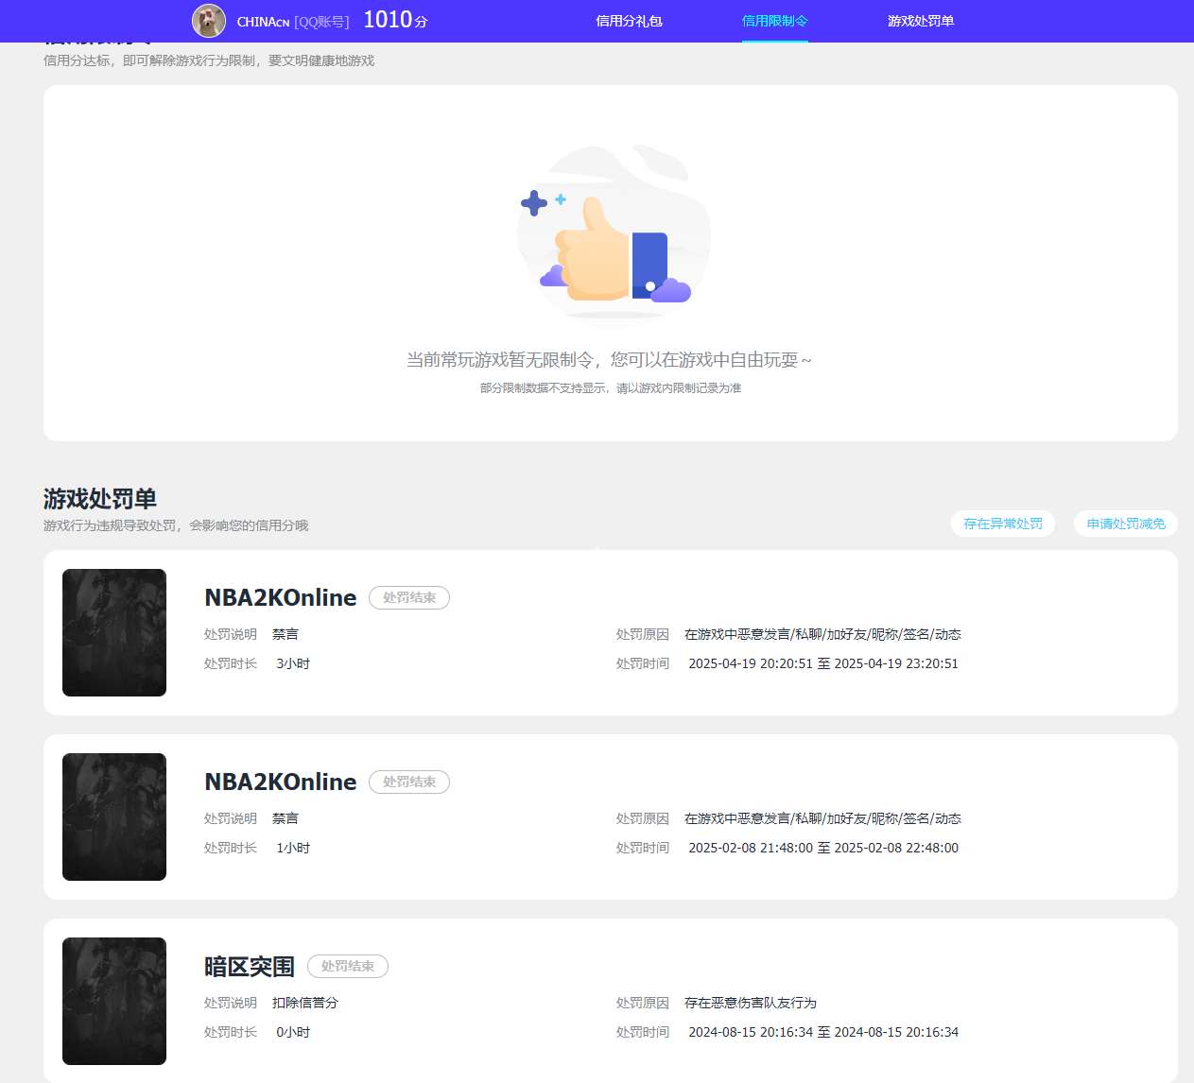
Task: Open the 信用分礼包 tab
Action: 630,20
